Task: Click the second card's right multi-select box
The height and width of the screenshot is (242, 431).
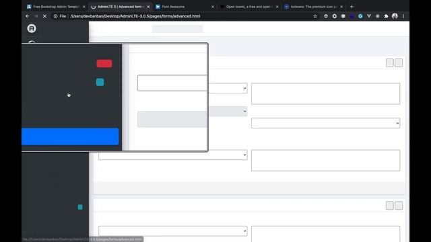Action: tap(325, 234)
